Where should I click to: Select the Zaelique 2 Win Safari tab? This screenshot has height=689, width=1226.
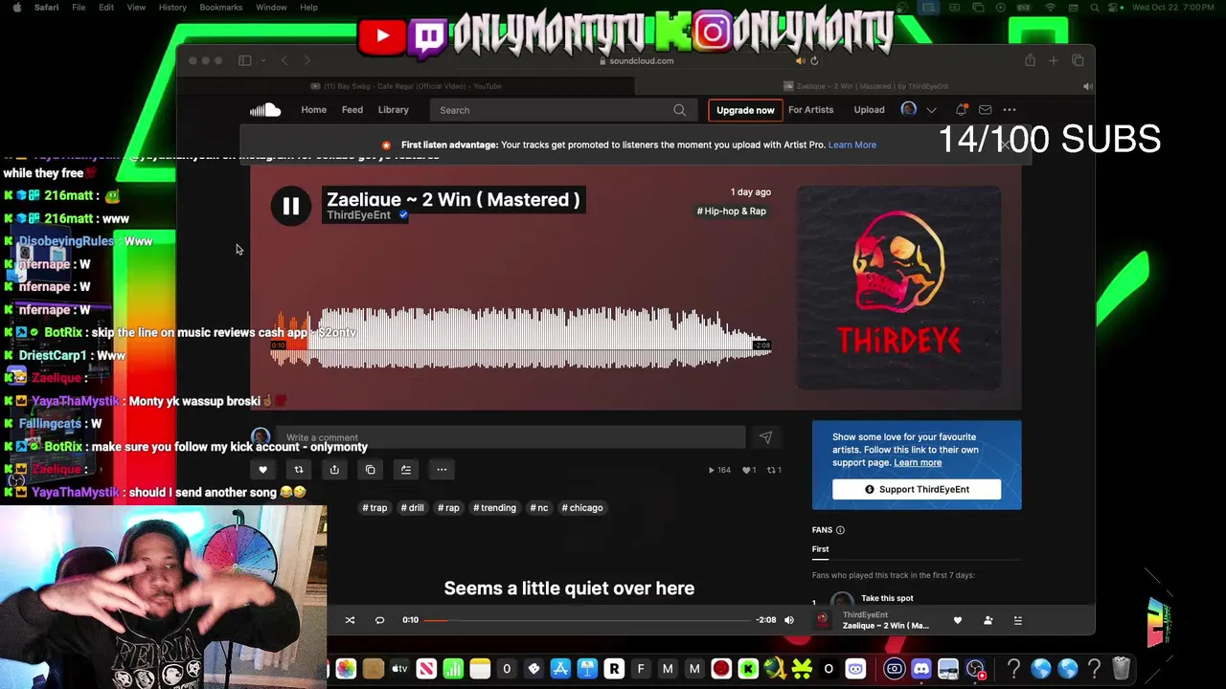coord(865,86)
